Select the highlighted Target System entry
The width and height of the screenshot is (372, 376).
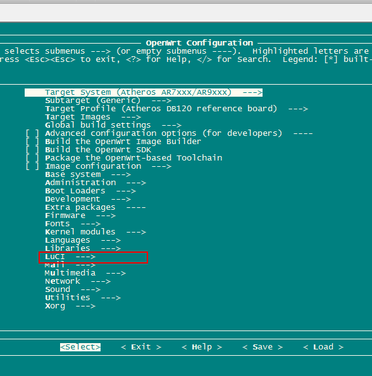click(144, 92)
